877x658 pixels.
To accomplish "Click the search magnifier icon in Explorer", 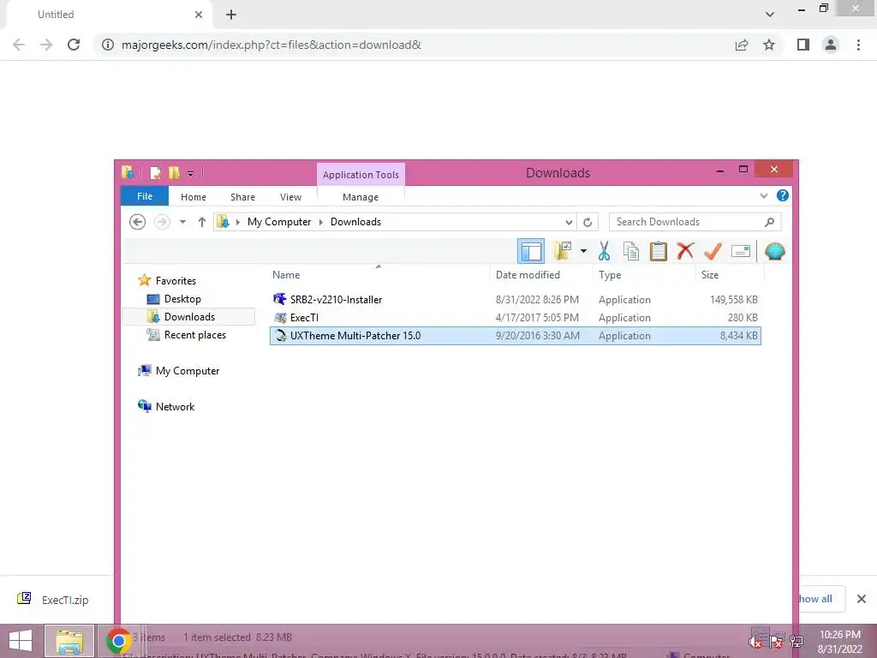I will point(770,222).
